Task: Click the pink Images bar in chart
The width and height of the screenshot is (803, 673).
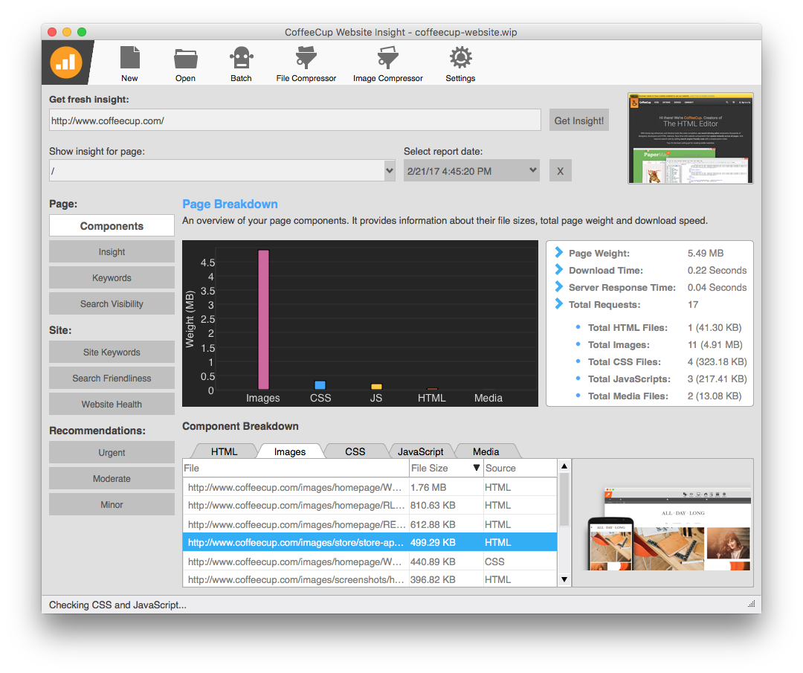Action: (263, 320)
